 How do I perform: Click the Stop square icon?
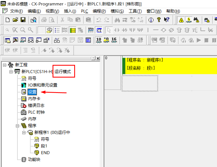pos(206,40)
